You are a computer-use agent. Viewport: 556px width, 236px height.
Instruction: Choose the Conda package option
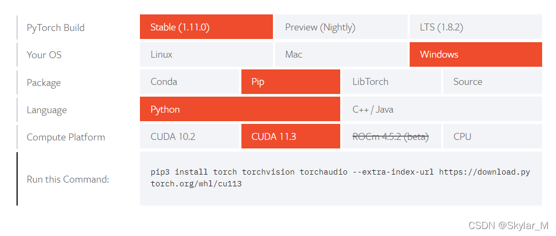click(190, 82)
